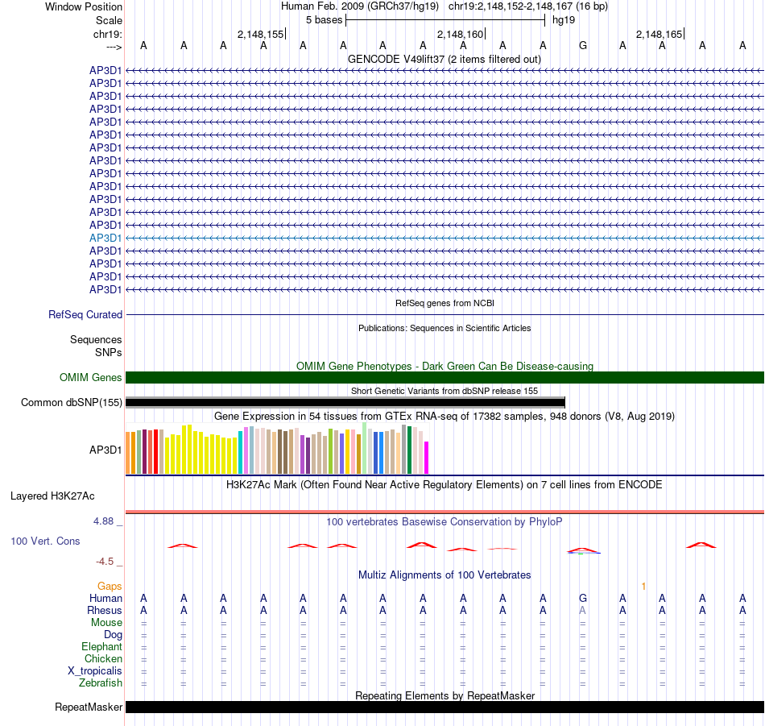Click the G base in the Human alignment row
This screenshot has width=765, height=726.
tap(582, 598)
